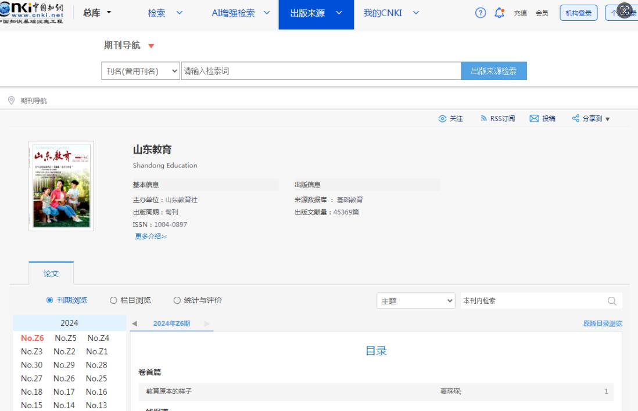Expand the 我的CNKI menu chevron
This screenshot has height=411, width=638.
(x=416, y=13)
